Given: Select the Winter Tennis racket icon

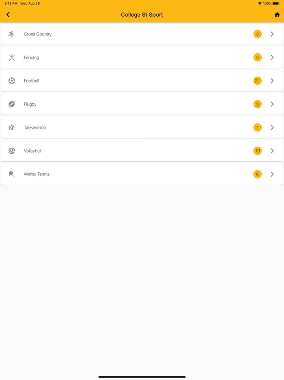Looking at the screenshot, I should tap(11, 174).
